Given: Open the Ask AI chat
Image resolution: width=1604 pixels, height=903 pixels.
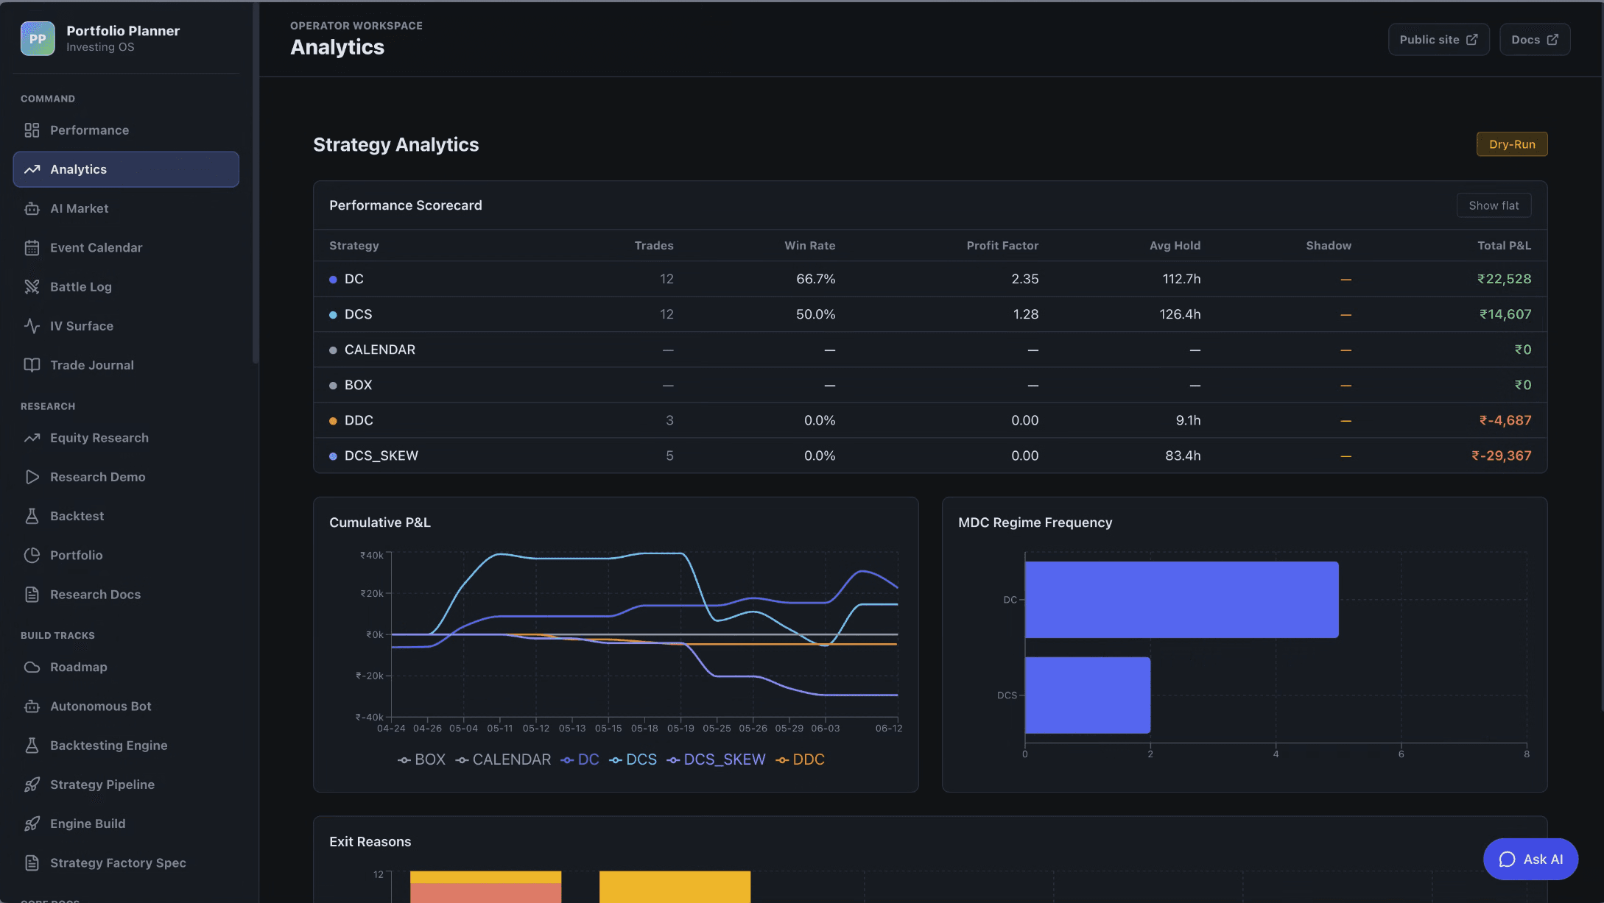Looking at the screenshot, I should (x=1530, y=859).
